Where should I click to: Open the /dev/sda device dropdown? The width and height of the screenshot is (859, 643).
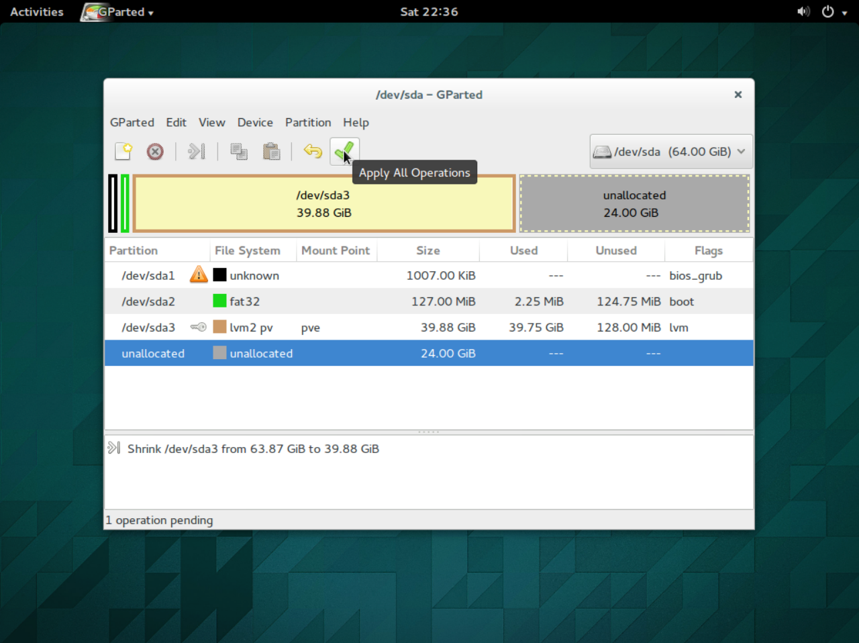pos(671,152)
